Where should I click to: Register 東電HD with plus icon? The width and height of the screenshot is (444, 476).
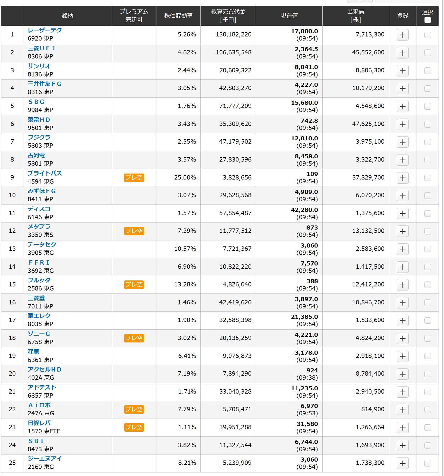(402, 124)
